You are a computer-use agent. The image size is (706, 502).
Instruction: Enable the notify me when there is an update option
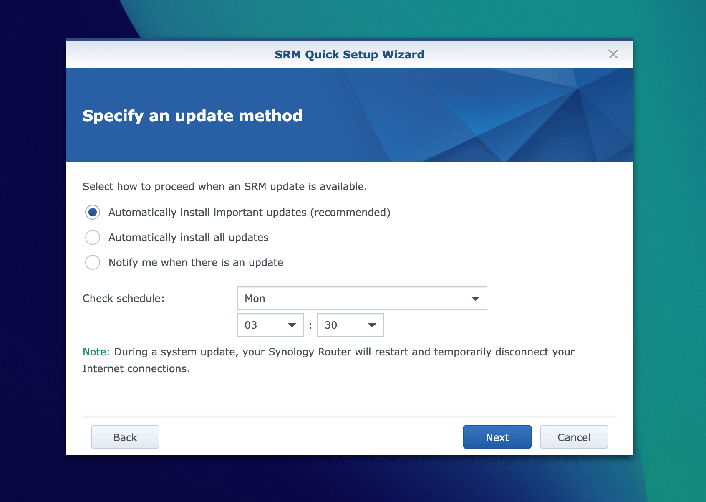[93, 262]
